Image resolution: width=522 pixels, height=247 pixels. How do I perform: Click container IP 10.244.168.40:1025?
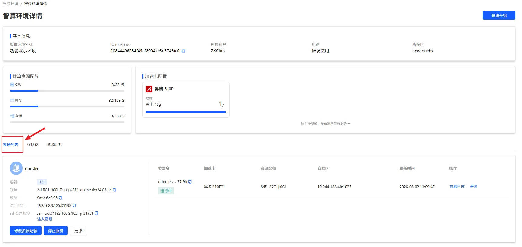[x=334, y=187]
